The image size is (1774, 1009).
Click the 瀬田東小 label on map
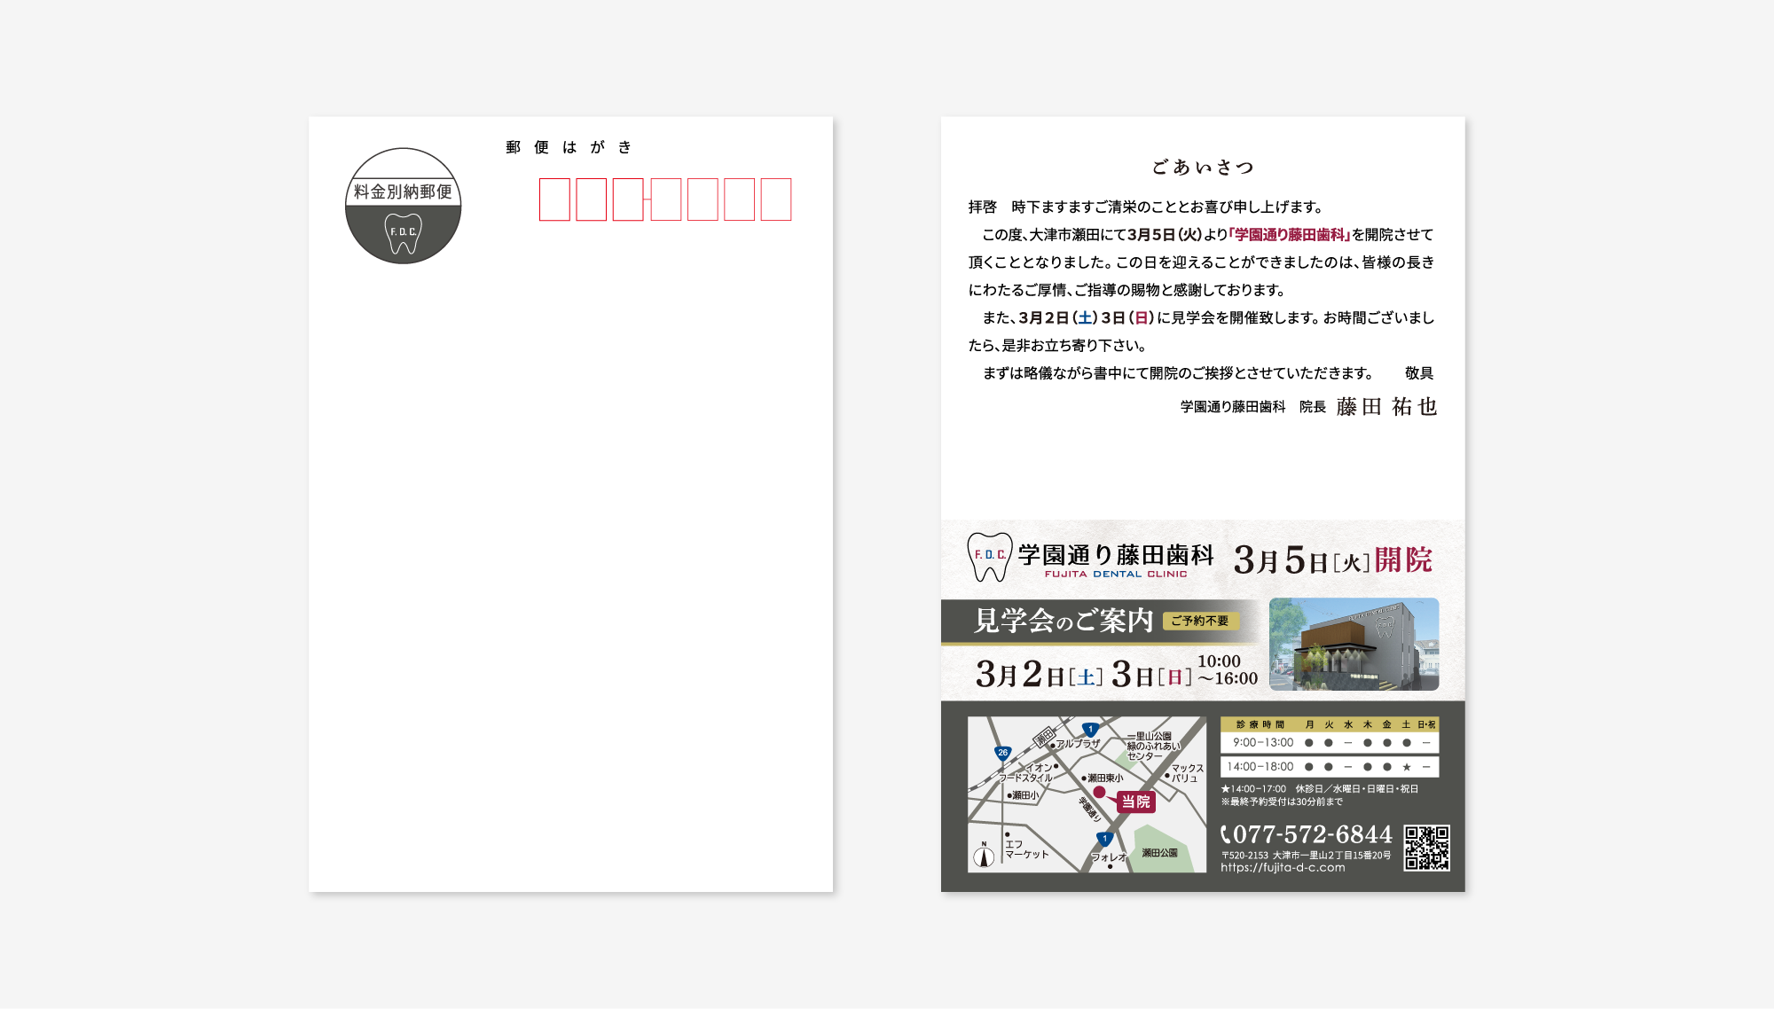[x=1104, y=778]
